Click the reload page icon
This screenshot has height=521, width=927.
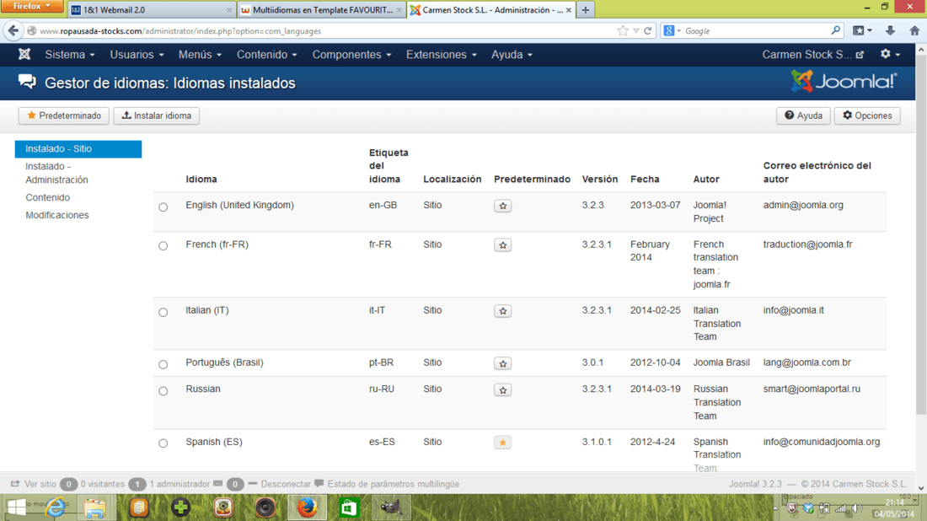point(648,30)
